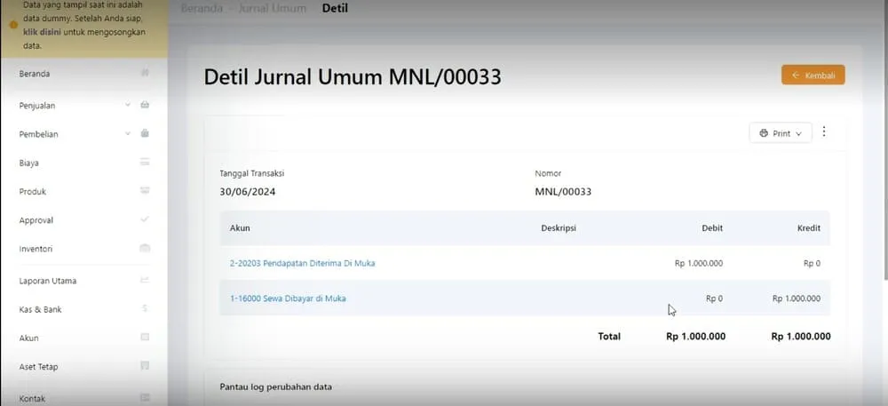Click the Penjualan shopping basket icon
Image resolution: width=888 pixels, height=406 pixels.
click(145, 105)
